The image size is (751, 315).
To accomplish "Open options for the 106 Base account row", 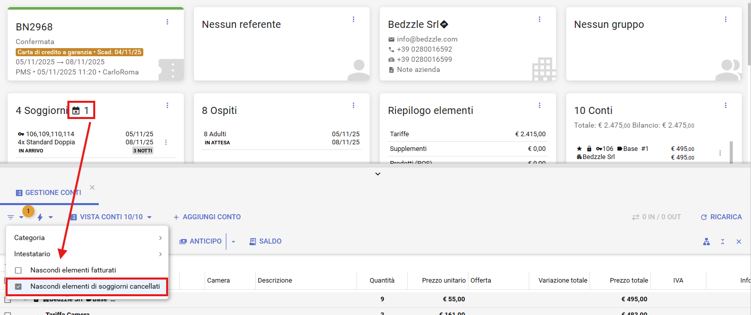I will (x=720, y=153).
